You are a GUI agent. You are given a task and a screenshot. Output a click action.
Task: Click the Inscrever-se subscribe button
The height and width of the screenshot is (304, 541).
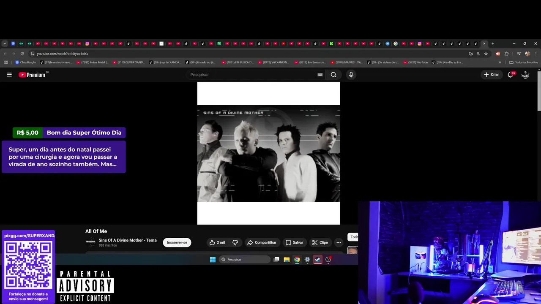click(177, 242)
